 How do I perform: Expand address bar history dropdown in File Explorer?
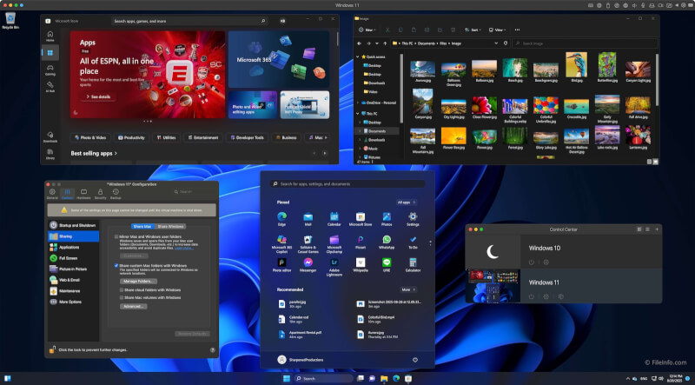pyautogui.click(x=496, y=43)
